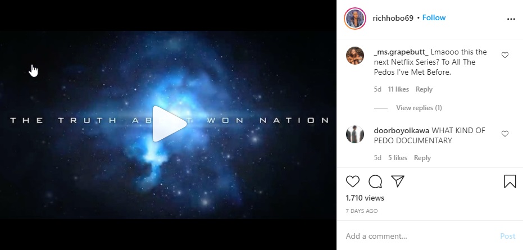Image resolution: width=523 pixels, height=250 pixels.
Task: Open _ms.grapebutt_ avatar
Action: click(x=355, y=56)
